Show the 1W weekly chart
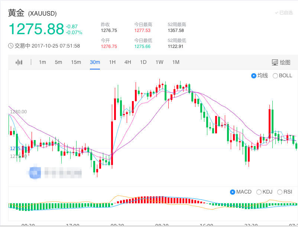The width and height of the screenshot is (298, 227). pos(159,62)
